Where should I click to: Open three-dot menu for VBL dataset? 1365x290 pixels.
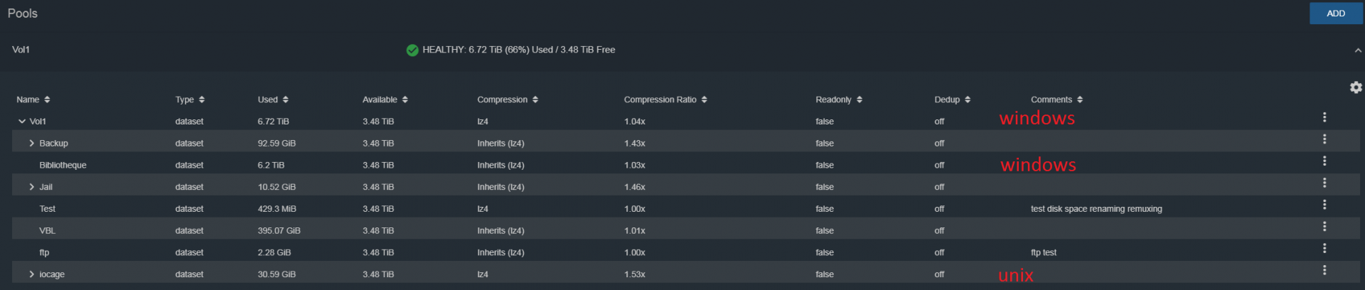(1324, 227)
